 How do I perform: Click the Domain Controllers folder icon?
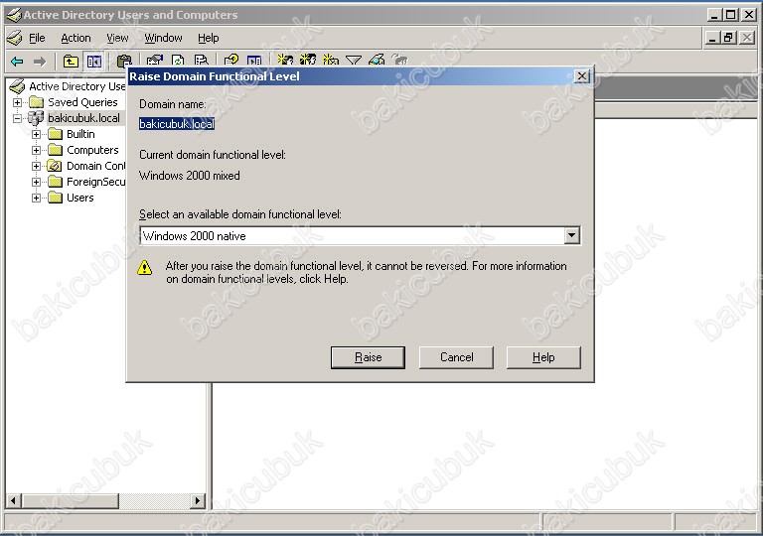pyautogui.click(x=55, y=166)
